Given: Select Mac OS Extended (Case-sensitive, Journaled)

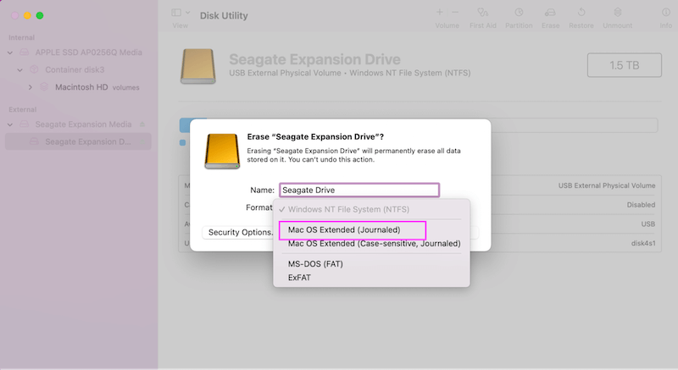Looking at the screenshot, I should click(374, 244).
